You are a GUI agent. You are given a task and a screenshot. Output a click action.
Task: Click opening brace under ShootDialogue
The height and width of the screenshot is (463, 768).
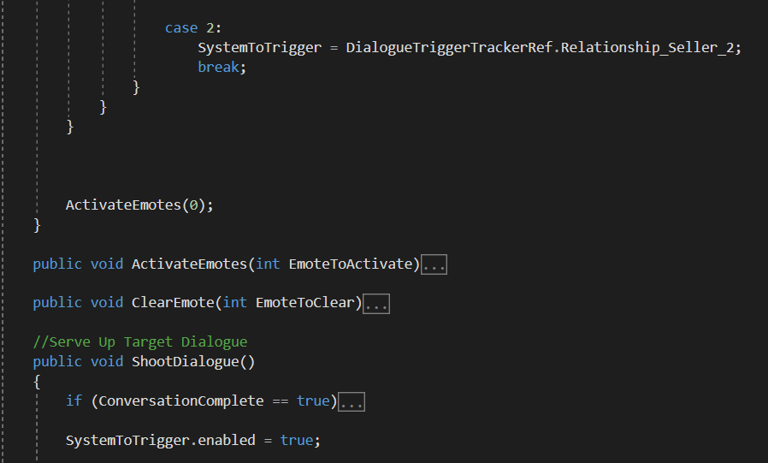click(x=37, y=382)
